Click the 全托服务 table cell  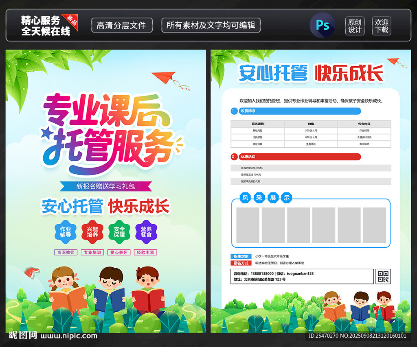pos(257,137)
